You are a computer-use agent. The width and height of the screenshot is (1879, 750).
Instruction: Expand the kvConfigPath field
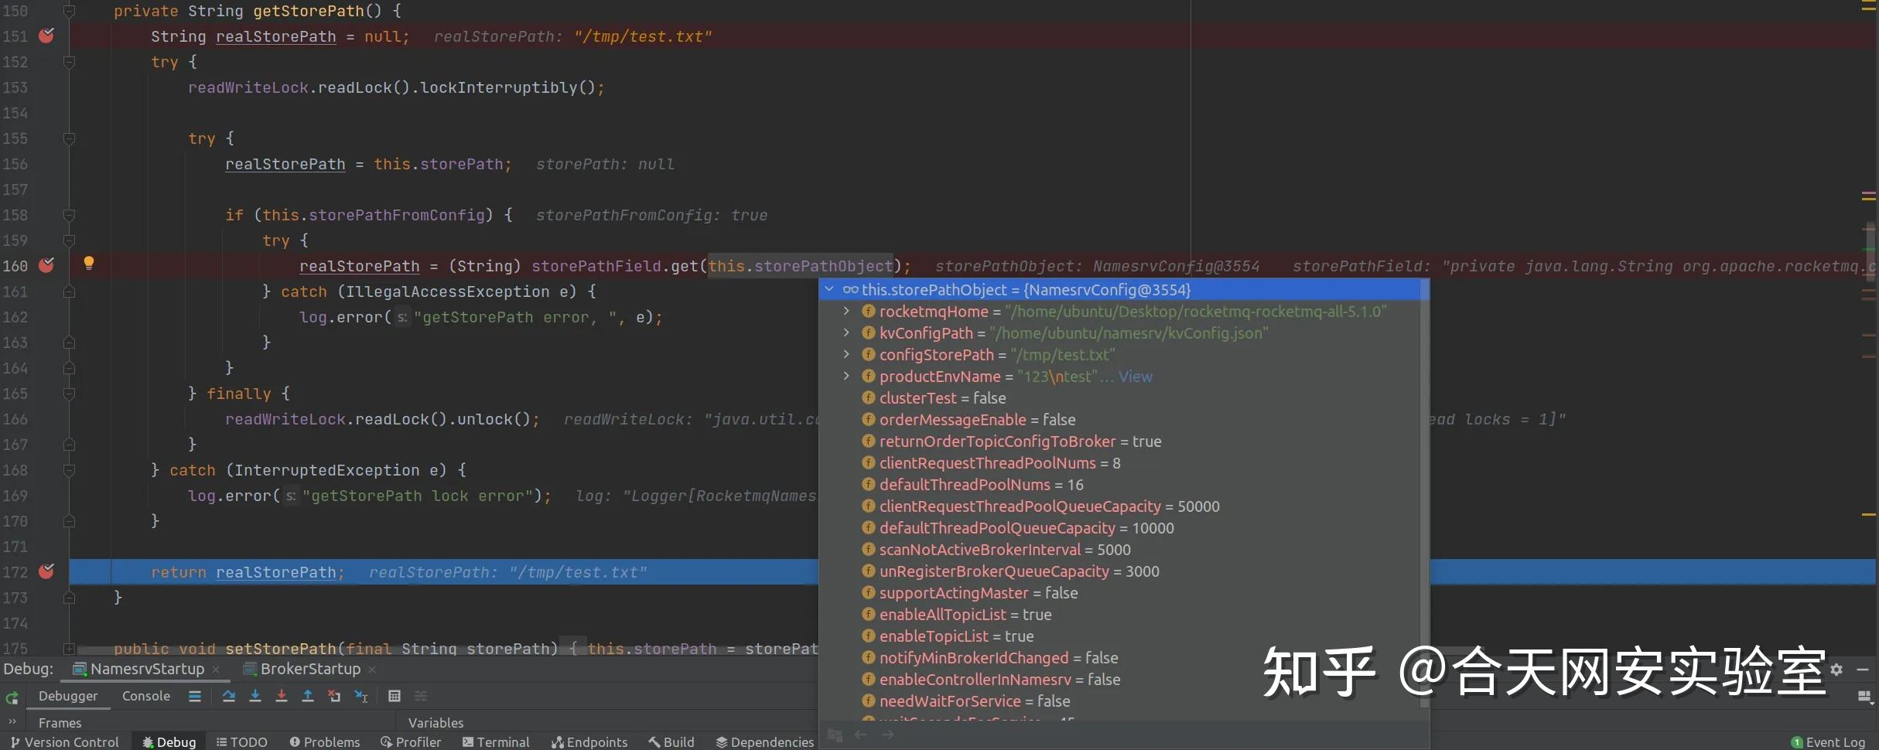pyautogui.click(x=846, y=332)
